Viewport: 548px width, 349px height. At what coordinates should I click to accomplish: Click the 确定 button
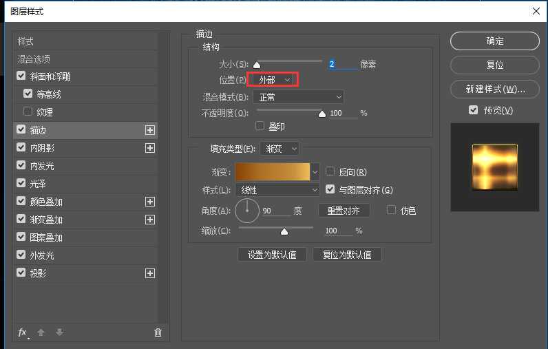coord(494,41)
